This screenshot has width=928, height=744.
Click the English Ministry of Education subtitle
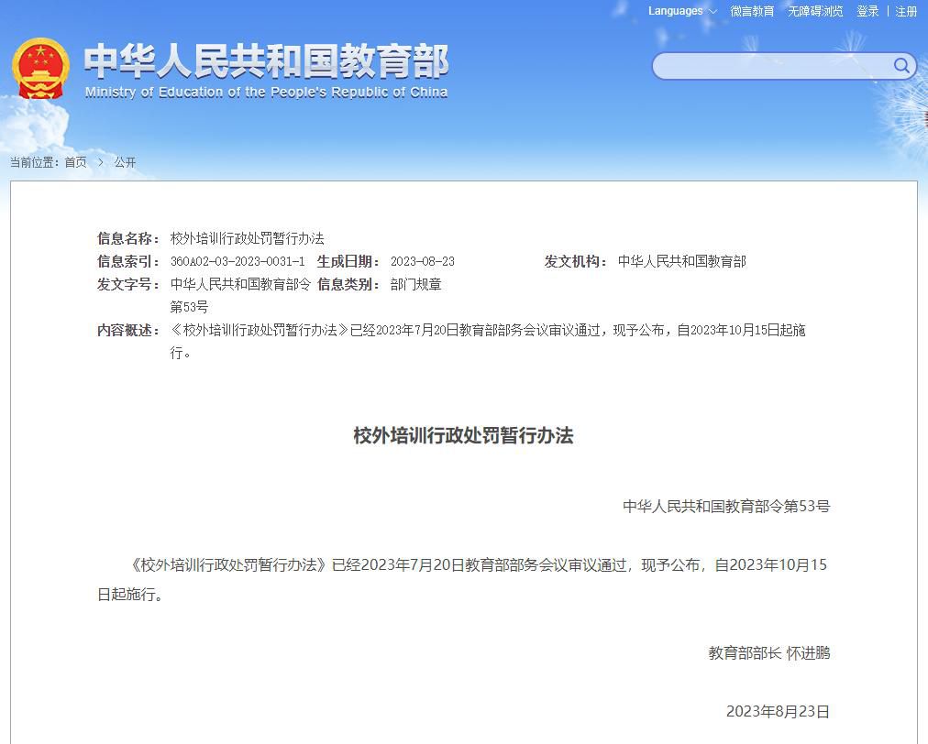pyautogui.click(x=266, y=93)
